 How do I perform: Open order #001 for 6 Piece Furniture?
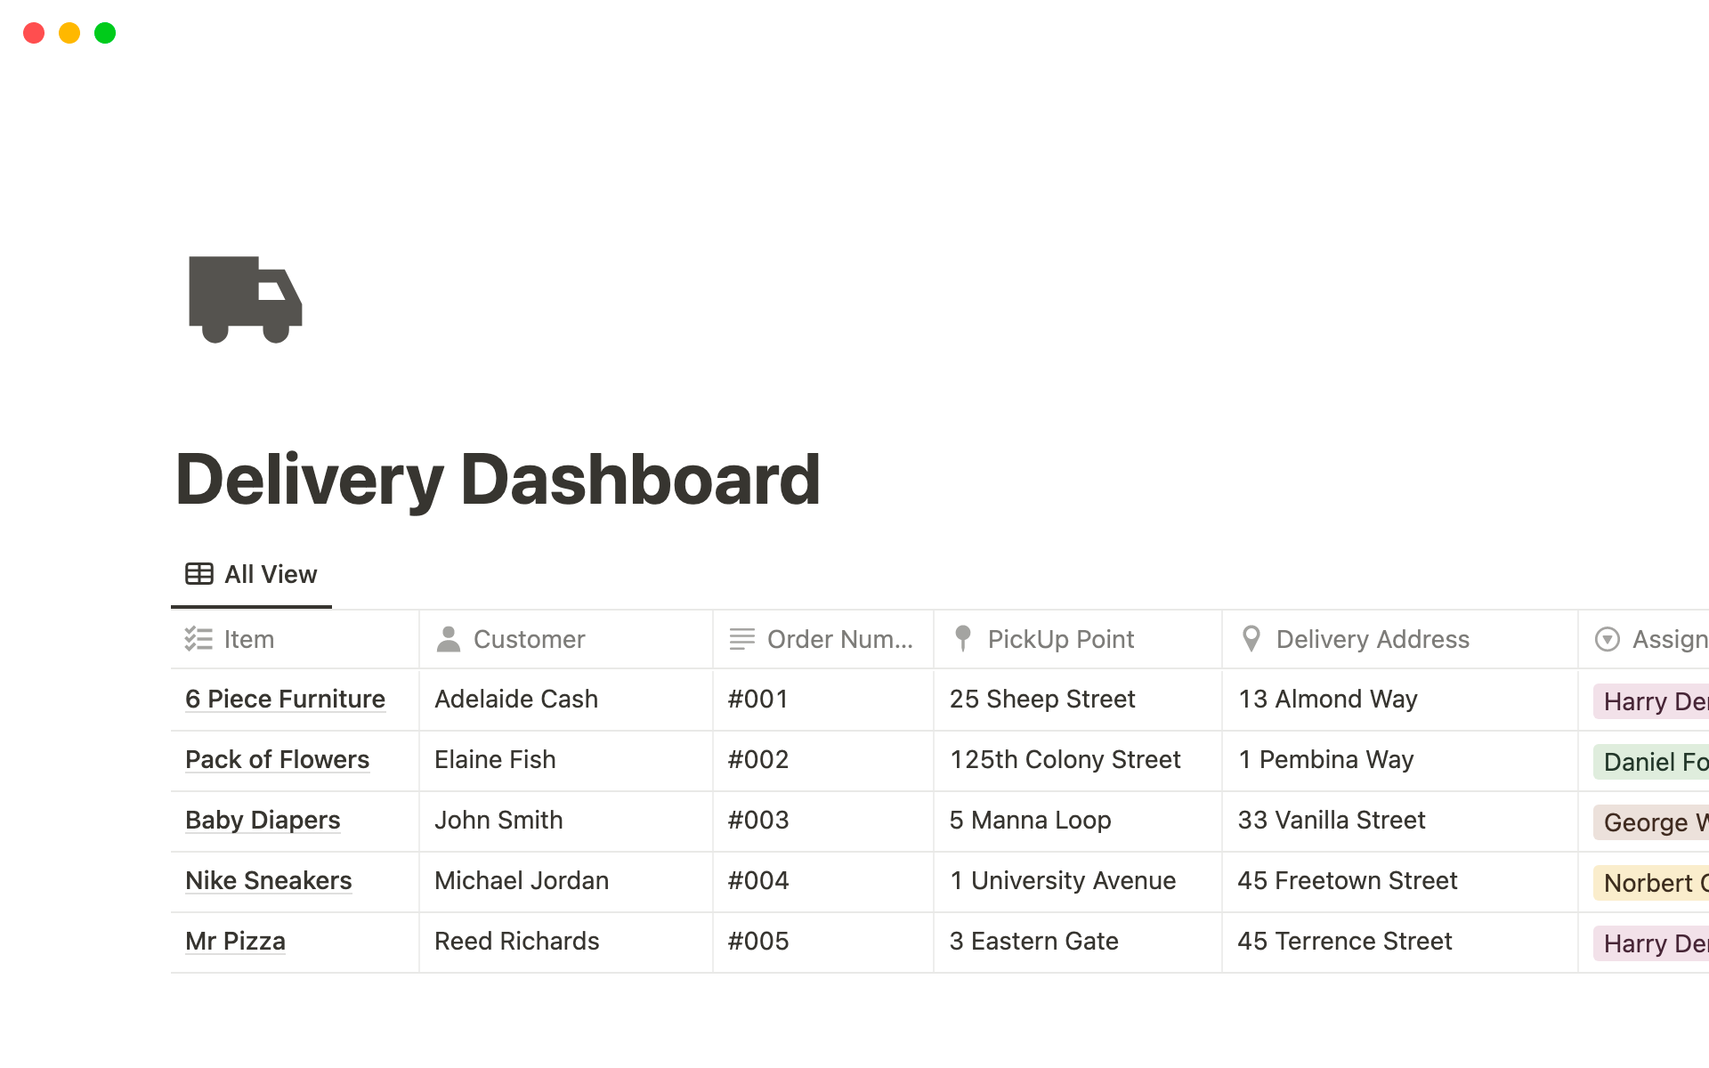coord(286,699)
